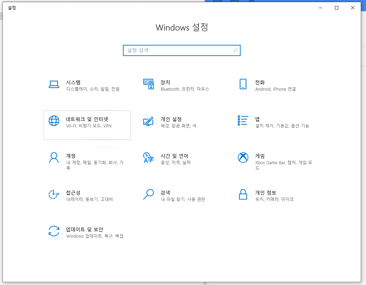This screenshot has width=366, height=285.
Task: Click the 네트워크 및 인터넷 globe icon
Action: (x=54, y=121)
